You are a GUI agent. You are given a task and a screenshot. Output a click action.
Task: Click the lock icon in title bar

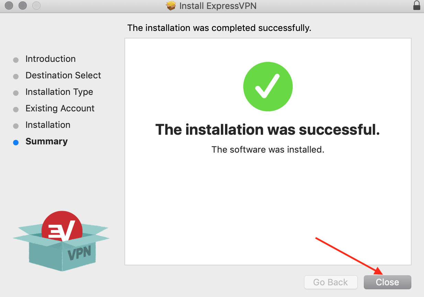[417, 5]
